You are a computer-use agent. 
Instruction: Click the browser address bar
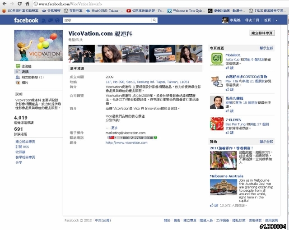(x=160, y=4)
